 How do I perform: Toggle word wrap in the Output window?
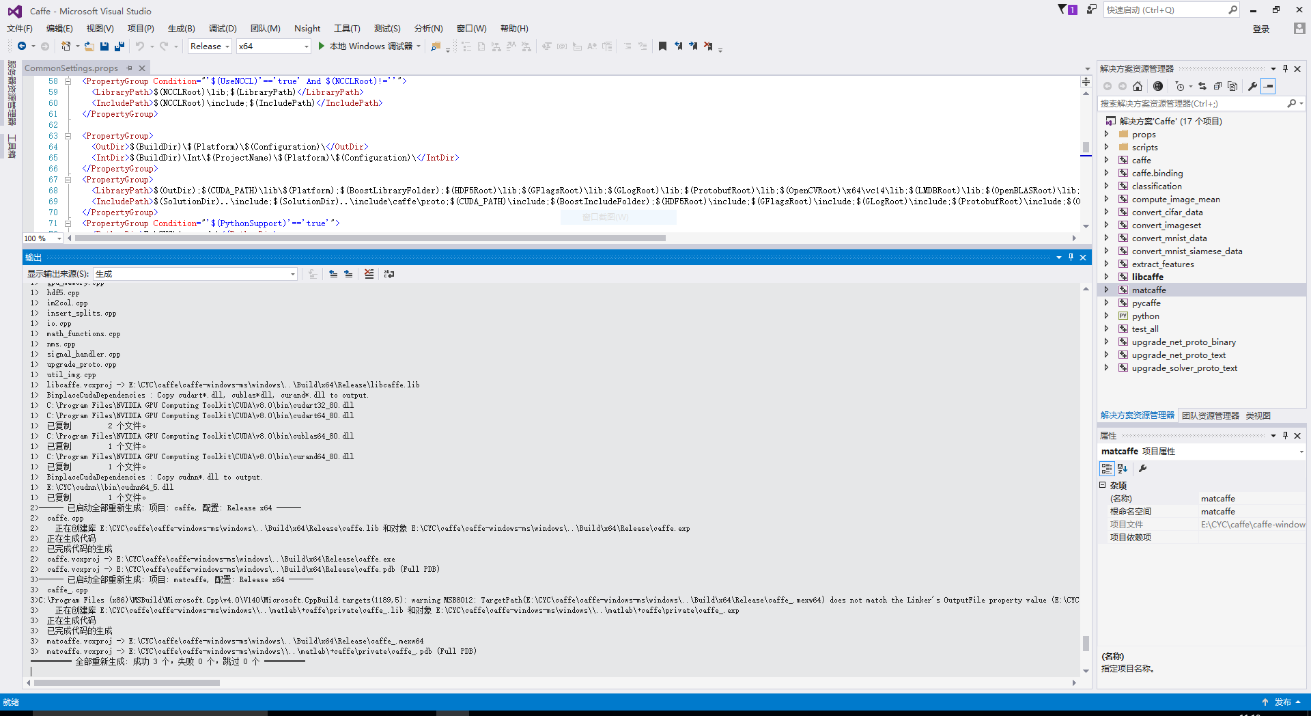tap(389, 273)
